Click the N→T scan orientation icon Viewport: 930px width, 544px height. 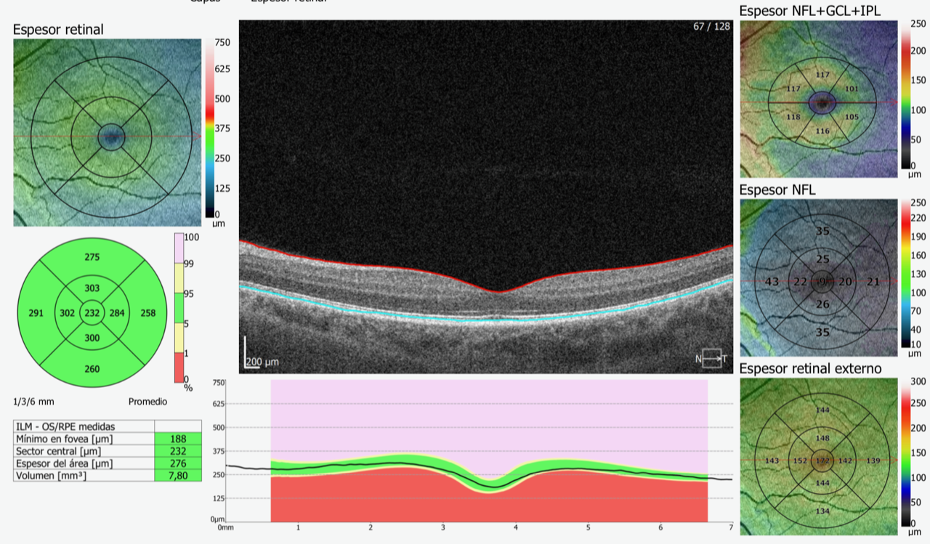point(711,358)
